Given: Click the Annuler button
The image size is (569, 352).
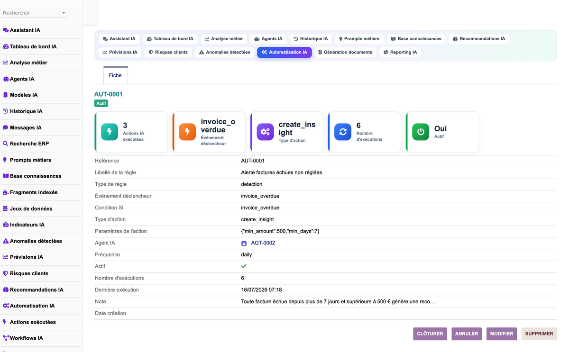Looking at the screenshot, I should pyautogui.click(x=467, y=334).
